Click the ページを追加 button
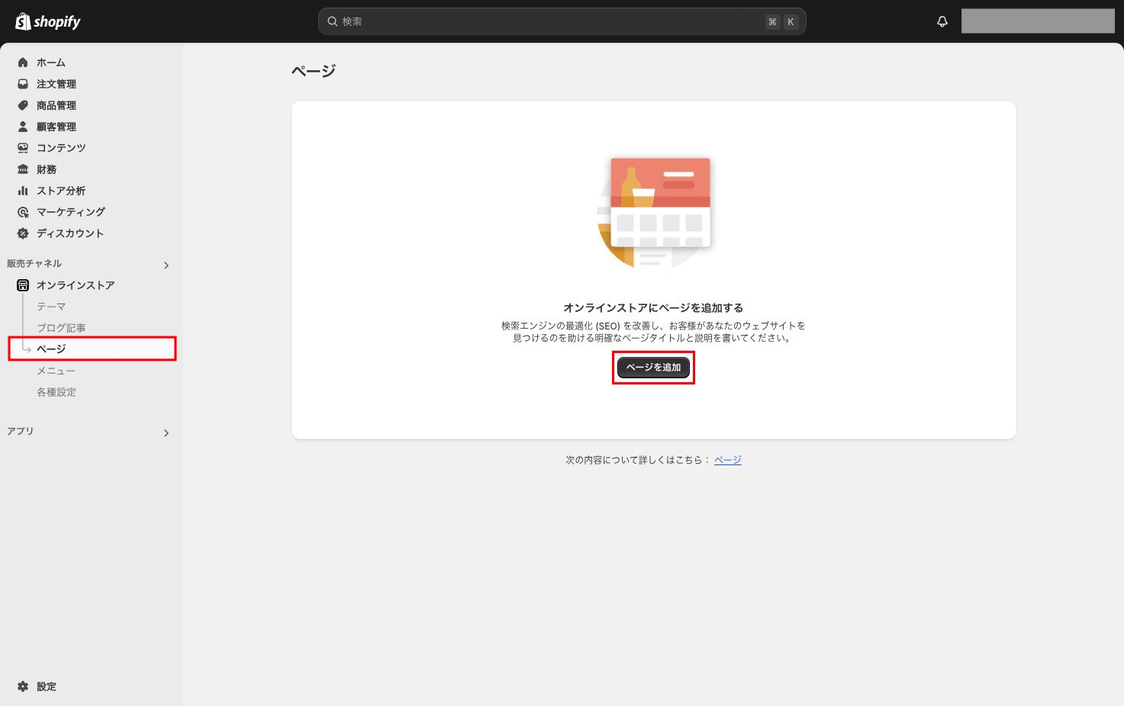Viewport: 1124px width, 707px height. pos(653,367)
